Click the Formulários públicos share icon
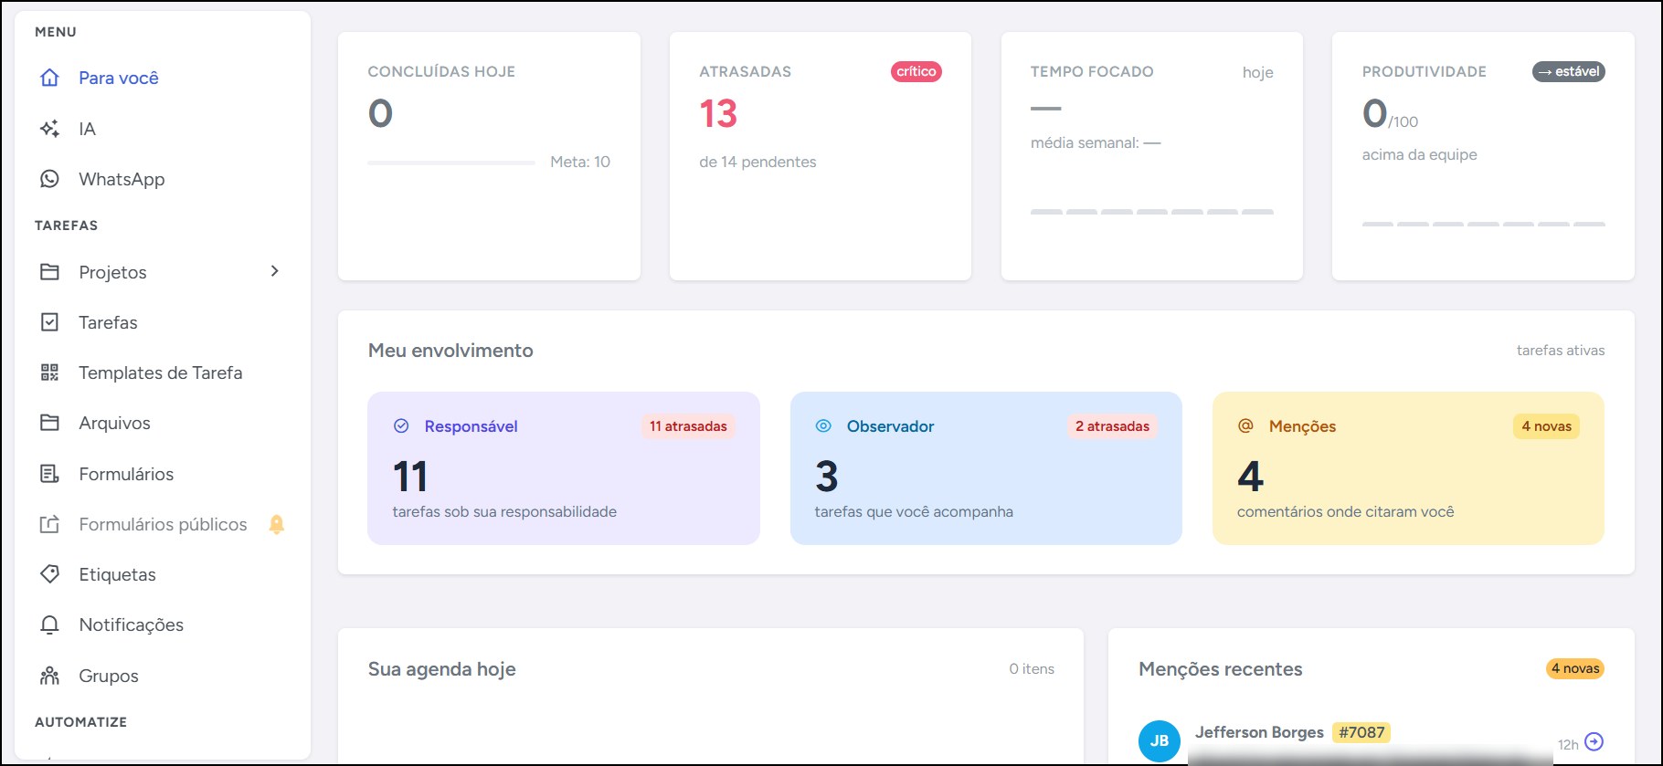This screenshot has height=766, width=1663. 49,524
